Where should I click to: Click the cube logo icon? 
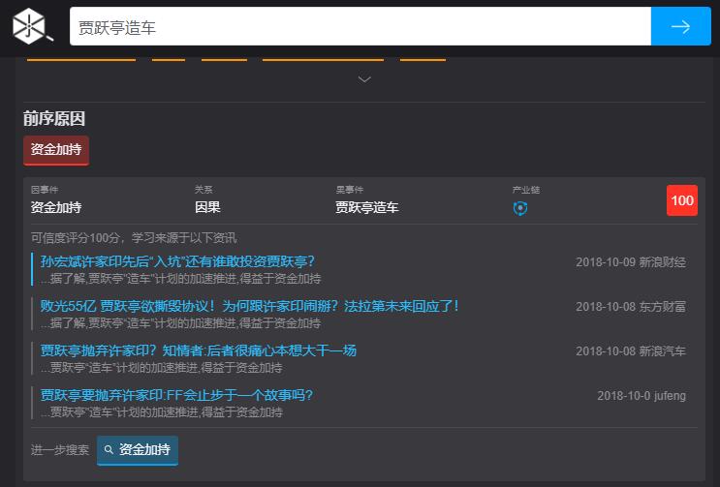[x=31, y=26]
